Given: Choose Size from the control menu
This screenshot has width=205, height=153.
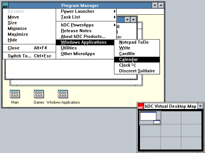Looking at the screenshot, I should [29, 23].
